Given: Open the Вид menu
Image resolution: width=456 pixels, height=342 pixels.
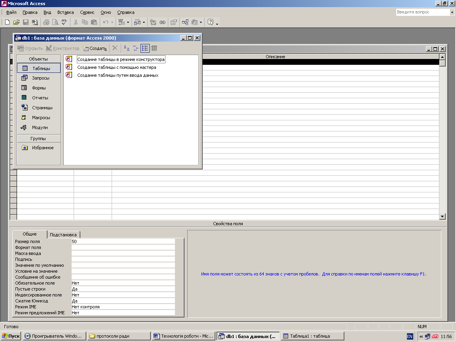Looking at the screenshot, I should point(47,12).
